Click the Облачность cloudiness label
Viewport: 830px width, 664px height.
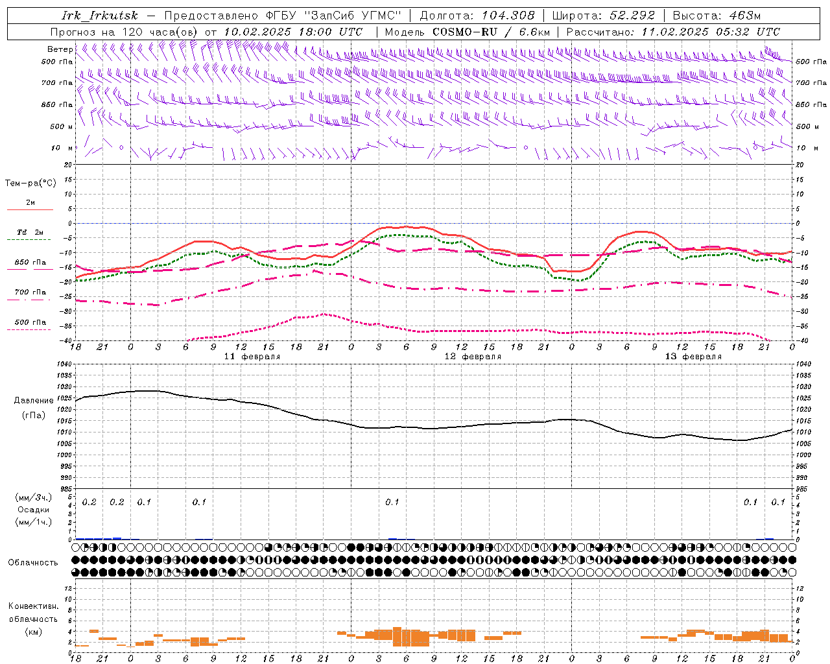pyautogui.click(x=33, y=563)
